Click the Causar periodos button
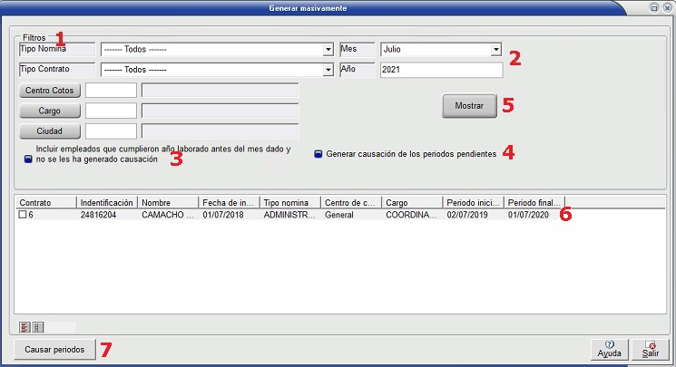The image size is (676, 367). [55, 350]
